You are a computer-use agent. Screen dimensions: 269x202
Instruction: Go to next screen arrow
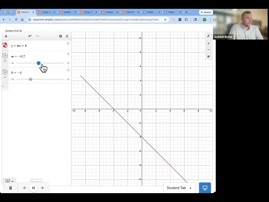click(42, 188)
